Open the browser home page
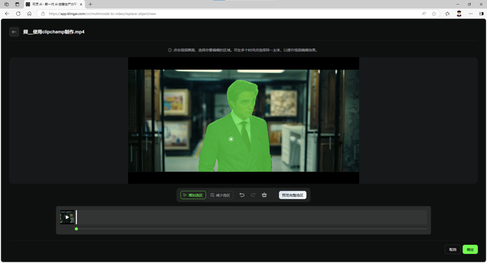 click(x=29, y=13)
